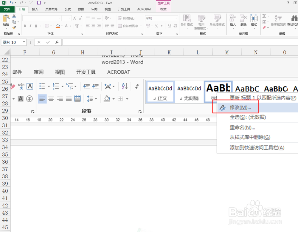Click the Orientation text rotation icon
298x232 pixels.
[107, 18]
